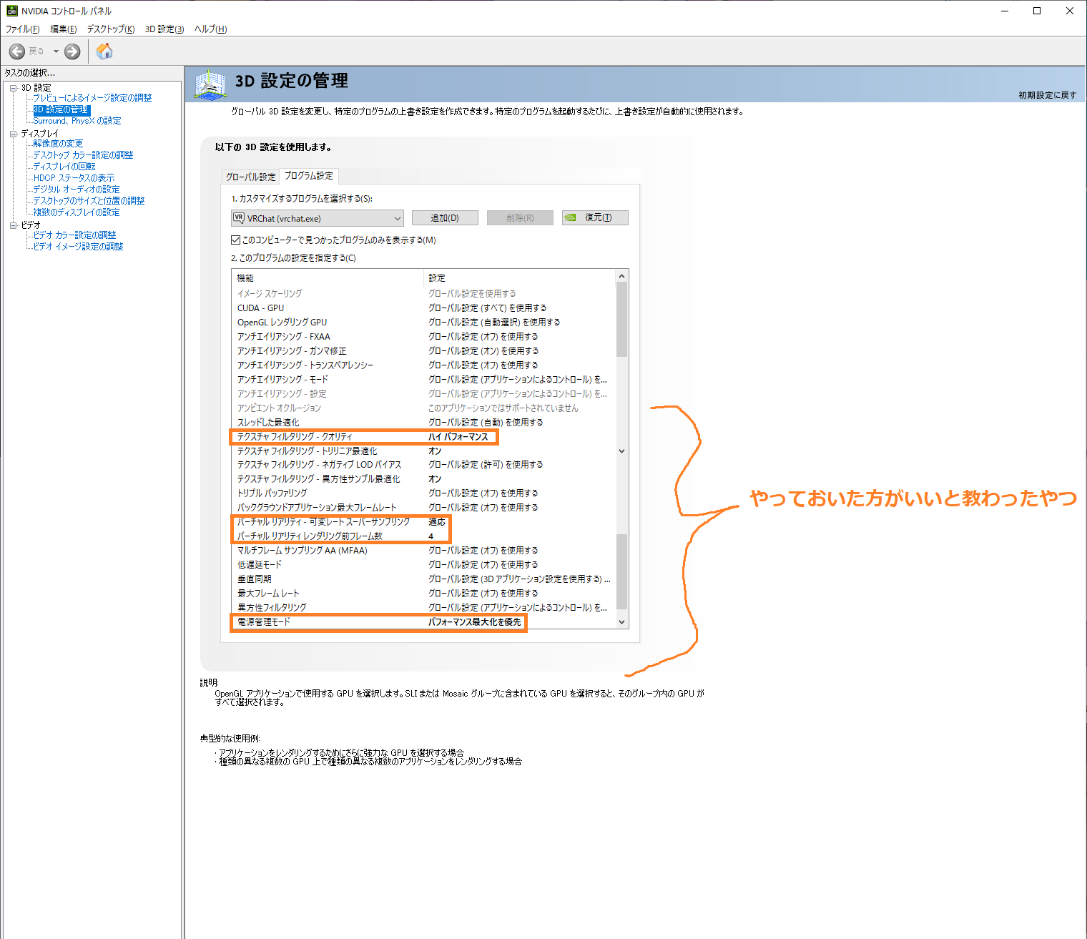This screenshot has width=1087, height=939.
Task: Select アンチエイリアシング - モード row
Action: click(423, 380)
